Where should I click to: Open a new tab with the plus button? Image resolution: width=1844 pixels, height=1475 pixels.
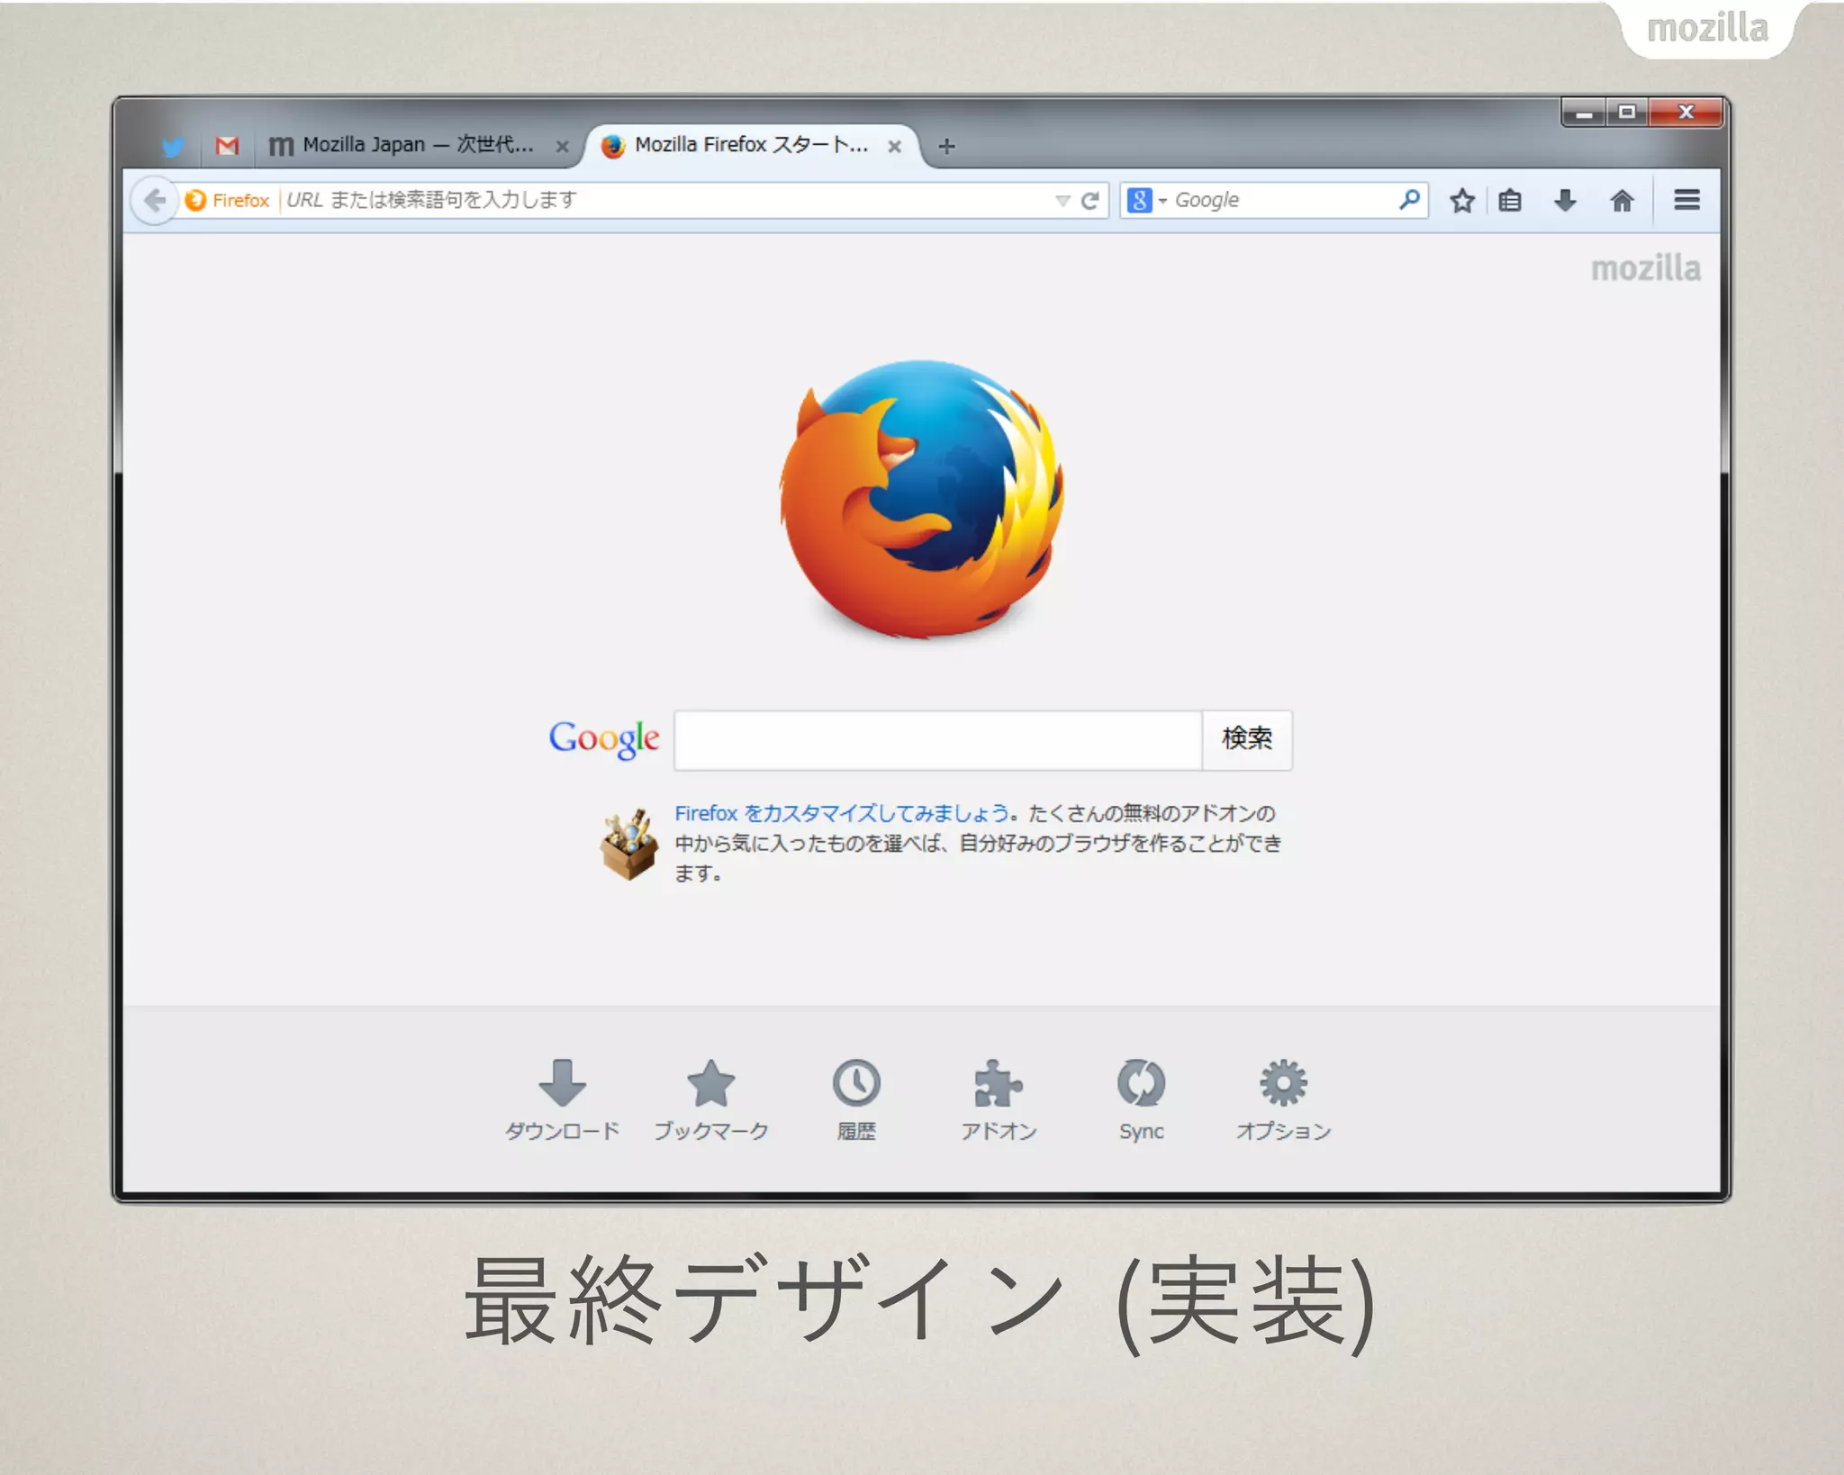point(946,146)
